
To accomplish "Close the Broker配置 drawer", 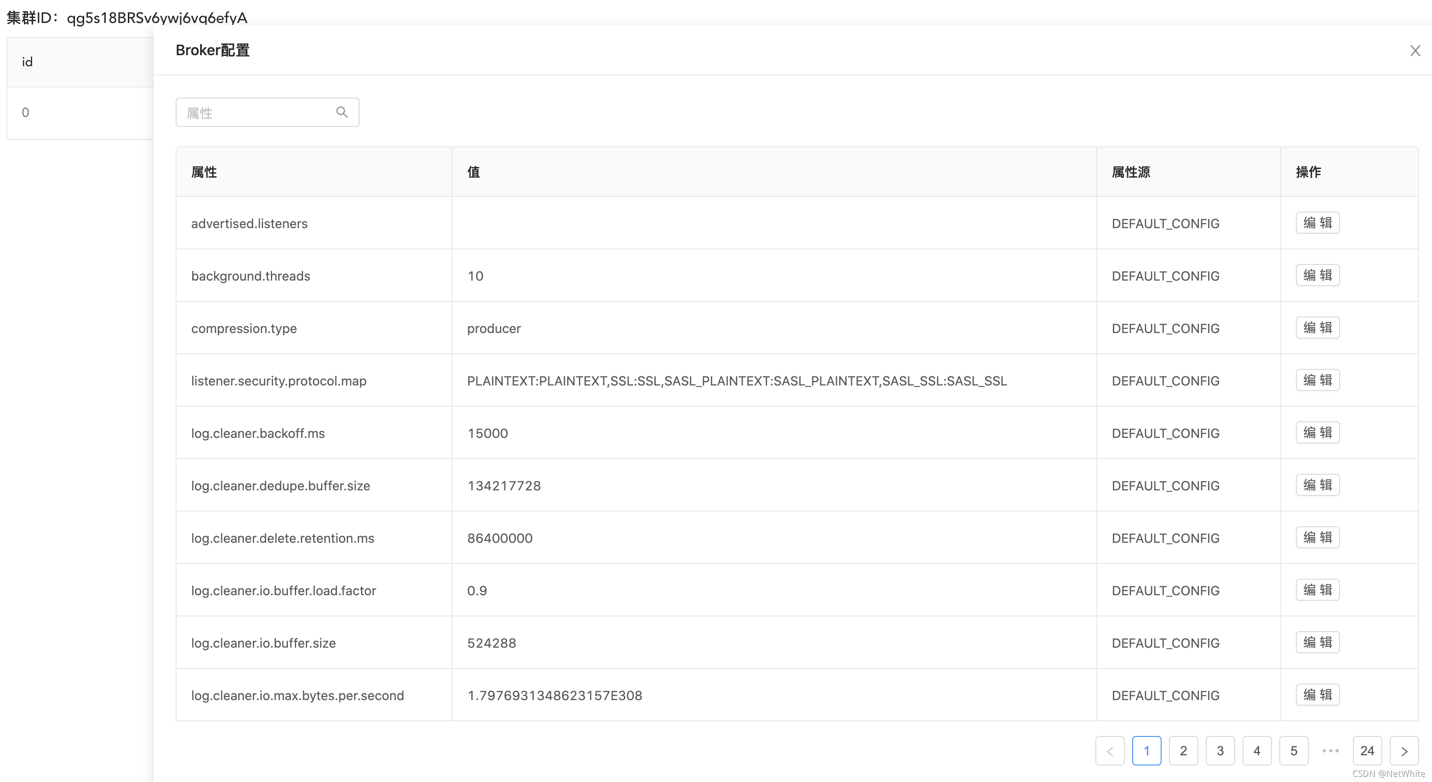I will pyautogui.click(x=1415, y=51).
